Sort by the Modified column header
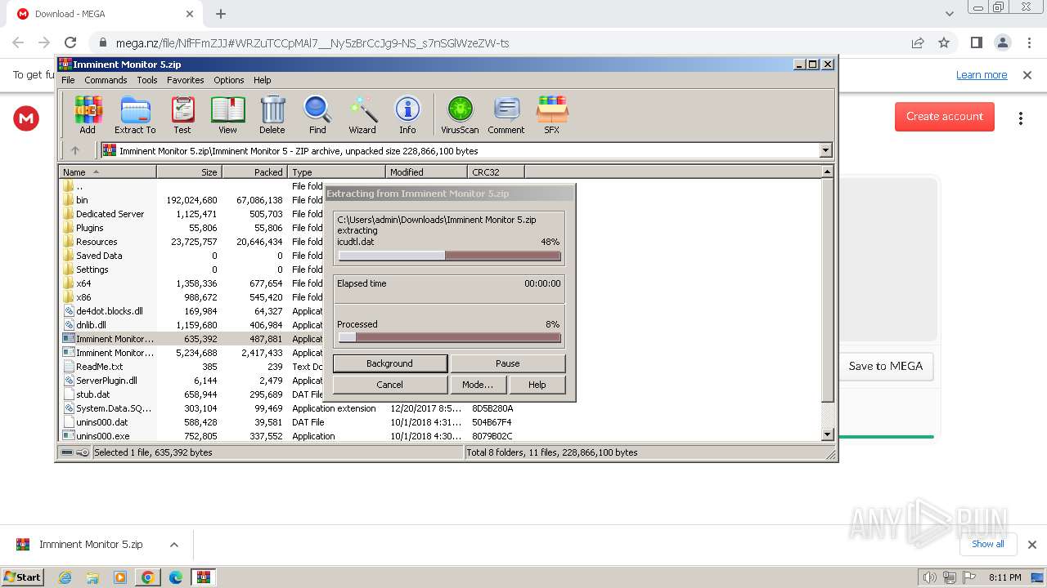This screenshot has height=588, width=1047. (x=426, y=171)
